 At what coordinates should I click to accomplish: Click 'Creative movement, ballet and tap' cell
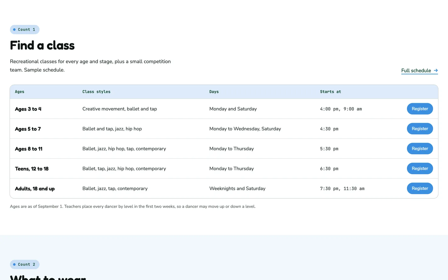tap(120, 109)
